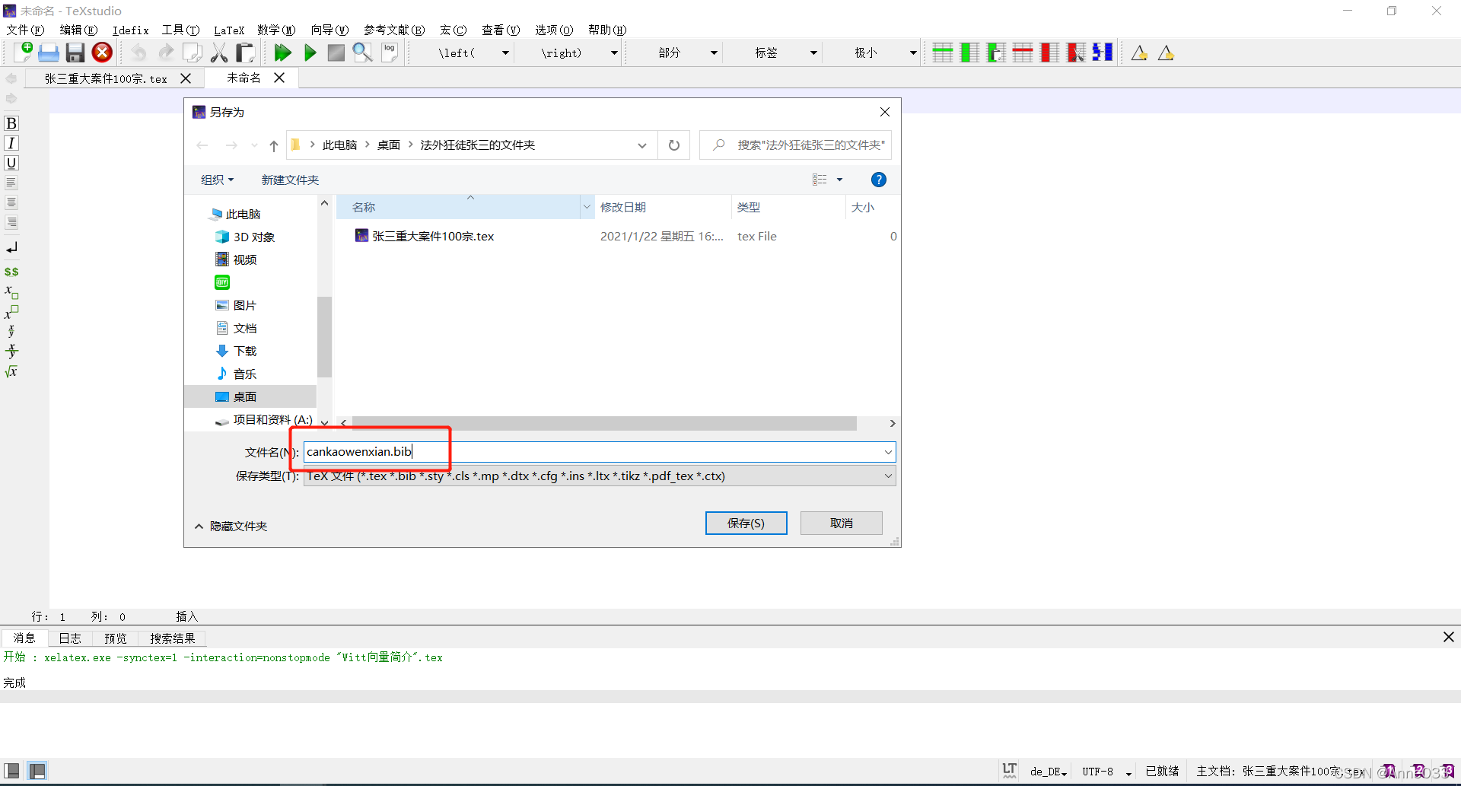Image resolution: width=1461 pixels, height=786 pixels.
Task: Open the UTF-8 encoding selector
Action: point(1107,772)
